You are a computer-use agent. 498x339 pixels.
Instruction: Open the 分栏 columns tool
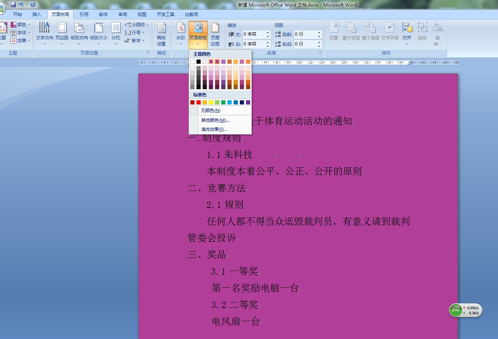click(116, 33)
